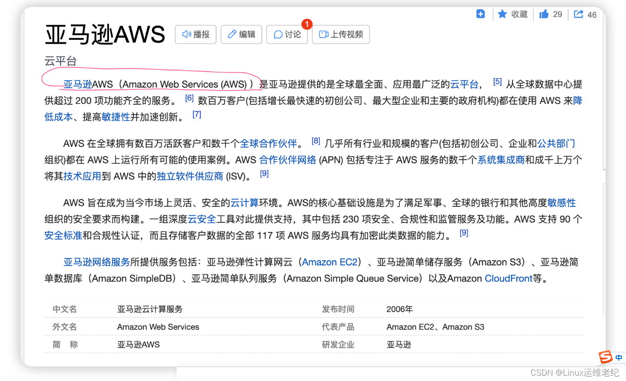This screenshot has height=381, width=626.
Task: Click the 中文名 label in the info table
Action: pos(65,309)
